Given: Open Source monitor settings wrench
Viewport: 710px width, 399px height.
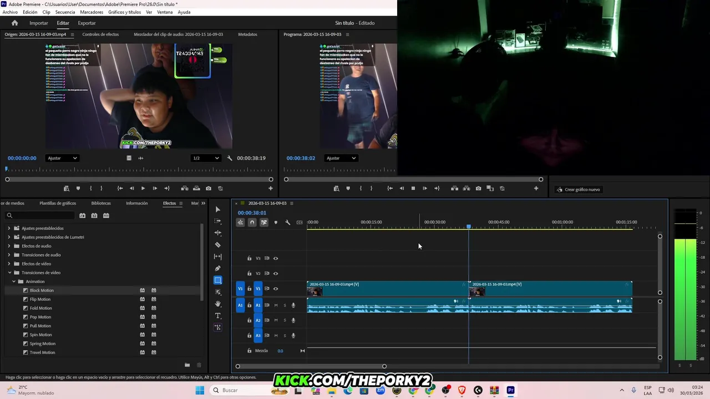Looking at the screenshot, I should [x=230, y=158].
